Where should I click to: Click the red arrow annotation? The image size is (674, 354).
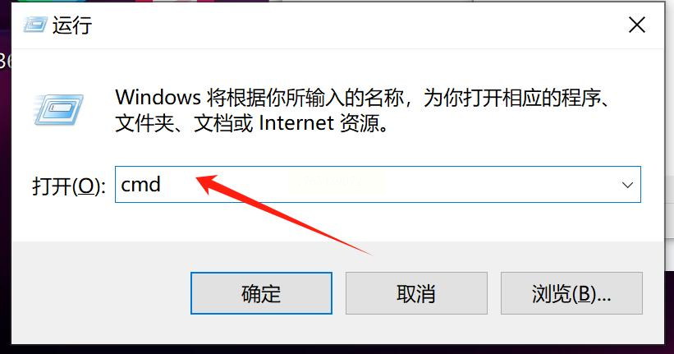284,214
